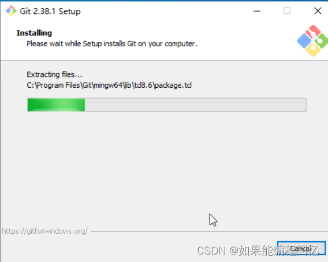
Task: Click the yellow diamond of header Git logo
Action: click(x=313, y=50)
